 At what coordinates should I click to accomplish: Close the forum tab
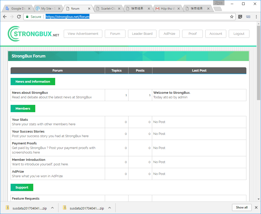click(x=89, y=9)
